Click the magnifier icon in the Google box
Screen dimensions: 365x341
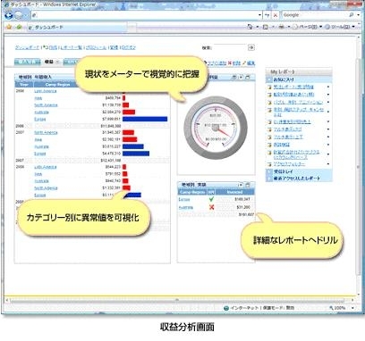click(352, 14)
